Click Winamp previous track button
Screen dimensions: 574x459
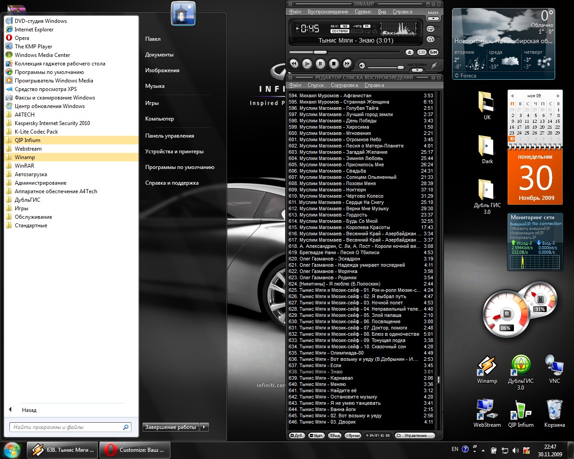(294, 64)
